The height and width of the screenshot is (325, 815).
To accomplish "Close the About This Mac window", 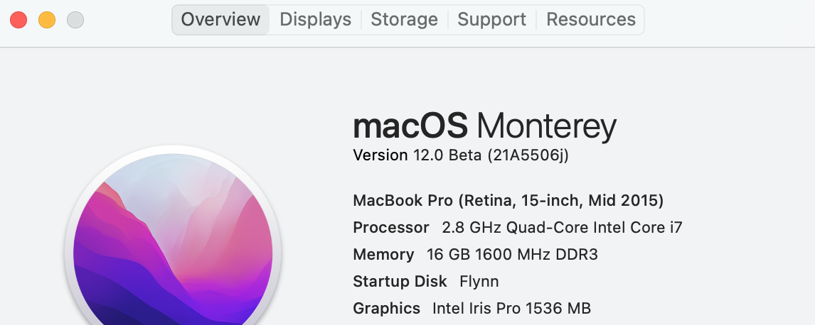I will [x=18, y=20].
